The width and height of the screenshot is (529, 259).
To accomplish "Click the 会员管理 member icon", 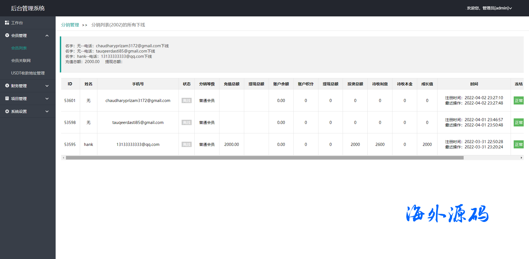I will coord(7,35).
